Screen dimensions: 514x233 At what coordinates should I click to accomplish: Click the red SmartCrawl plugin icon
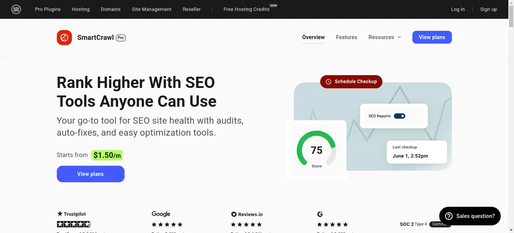tap(64, 38)
